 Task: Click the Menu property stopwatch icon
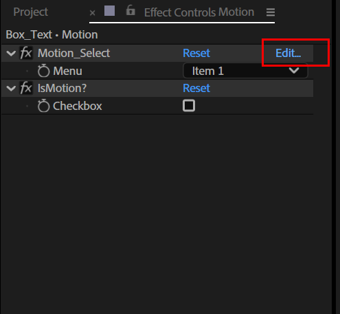pos(43,71)
